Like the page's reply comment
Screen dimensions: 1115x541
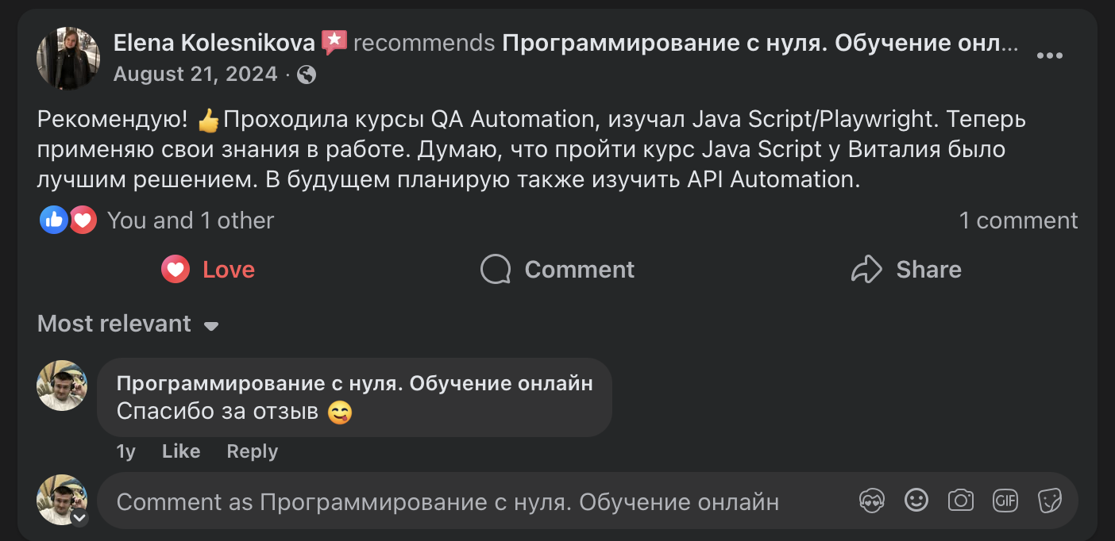point(180,451)
